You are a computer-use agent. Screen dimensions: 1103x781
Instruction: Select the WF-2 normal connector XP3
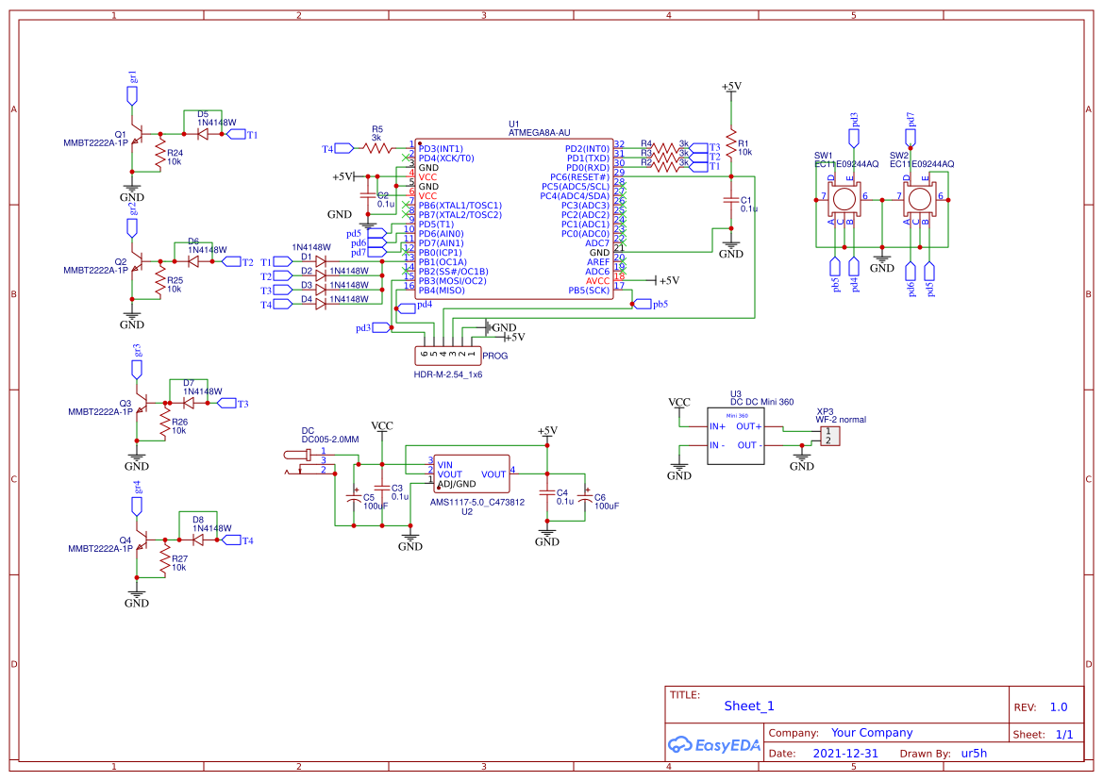(x=828, y=436)
